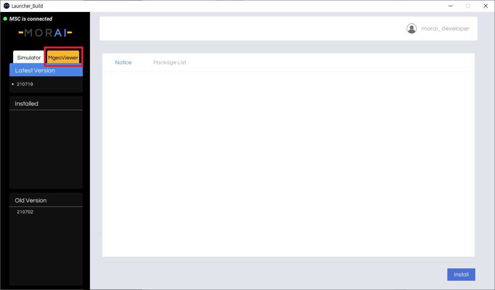Click the MORAI logo in the sidebar
The height and width of the screenshot is (290, 495).
pos(45,33)
